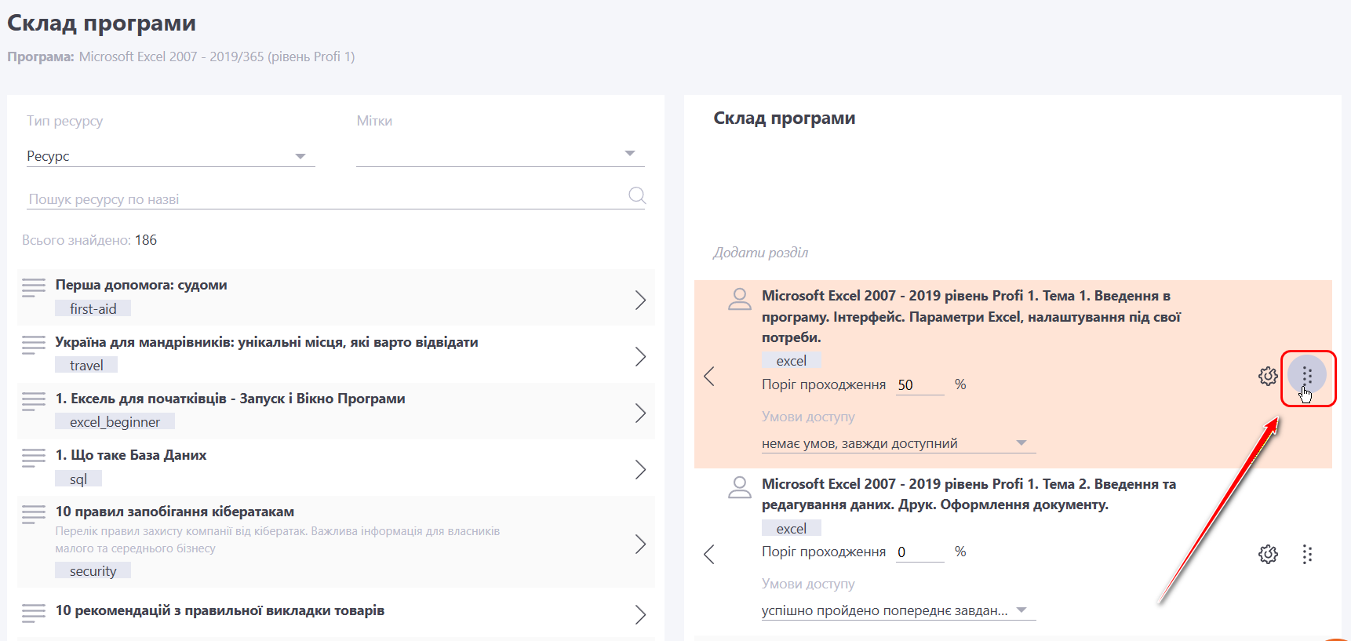Click user icon next to Тема 1

(739, 299)
